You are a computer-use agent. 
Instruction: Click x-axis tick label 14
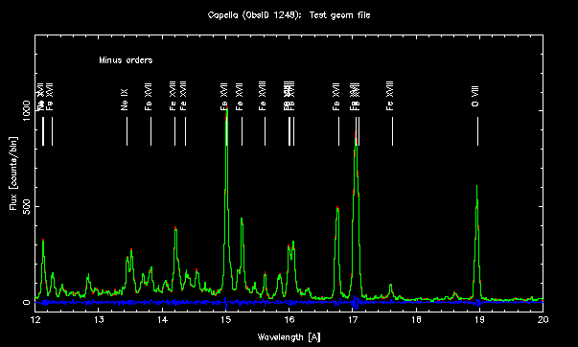[162, 320]
